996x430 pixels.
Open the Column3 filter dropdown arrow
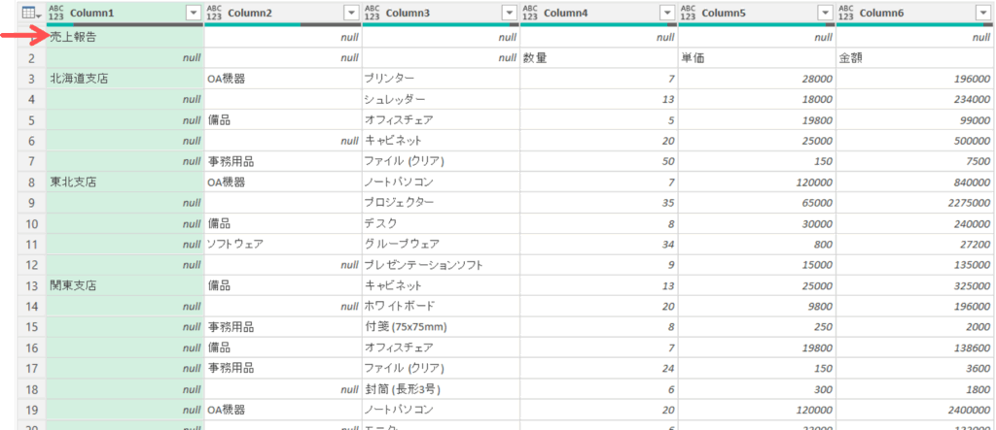(508, 13)
